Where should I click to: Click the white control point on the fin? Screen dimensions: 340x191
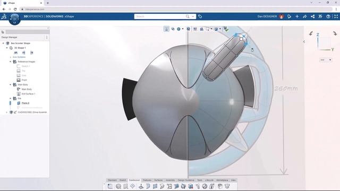241,39
